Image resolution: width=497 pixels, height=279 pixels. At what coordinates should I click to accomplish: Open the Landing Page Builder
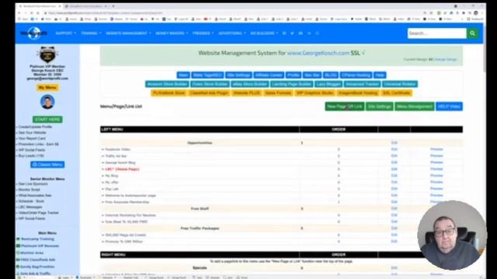(291, 84)
